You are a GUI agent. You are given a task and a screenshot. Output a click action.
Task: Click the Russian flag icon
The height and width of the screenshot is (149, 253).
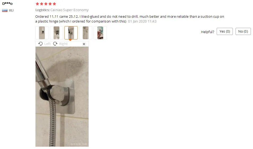coord(5,11)
